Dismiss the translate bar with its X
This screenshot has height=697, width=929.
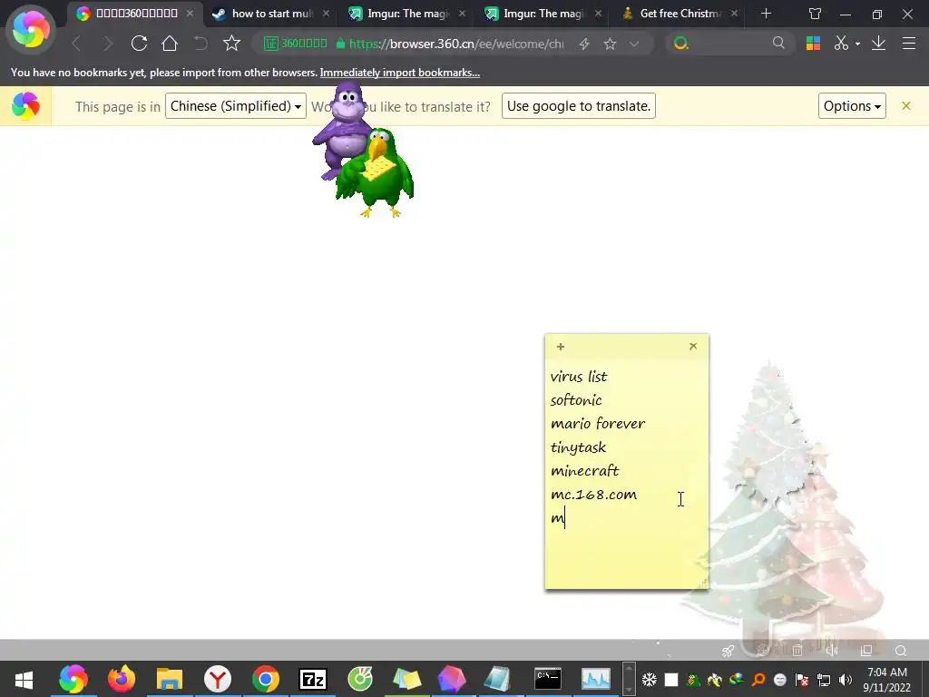point(906,106)
